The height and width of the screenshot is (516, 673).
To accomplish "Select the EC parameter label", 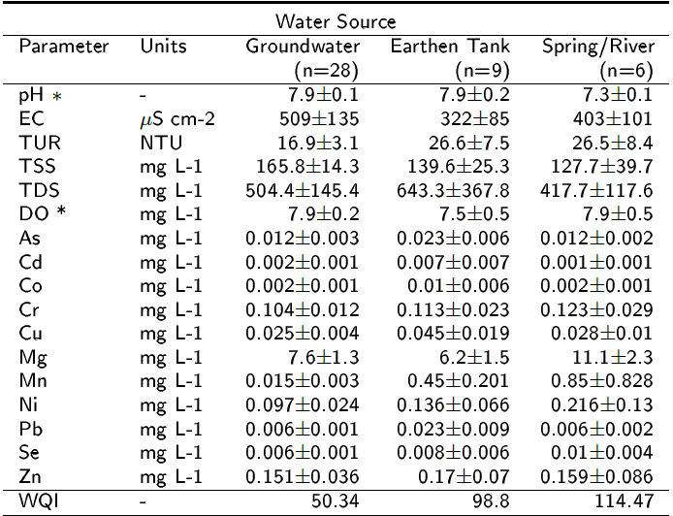I will (32, 118).
